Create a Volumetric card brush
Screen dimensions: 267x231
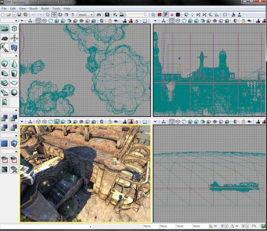[x=4, y=102]
